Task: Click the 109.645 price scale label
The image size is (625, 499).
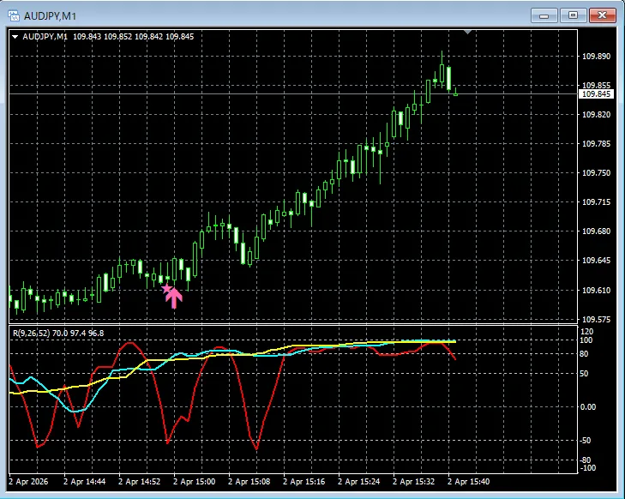Action: click(x=597, y=261)
